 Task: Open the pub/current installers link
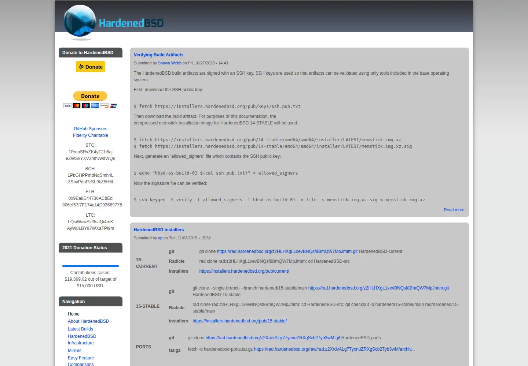244,271
